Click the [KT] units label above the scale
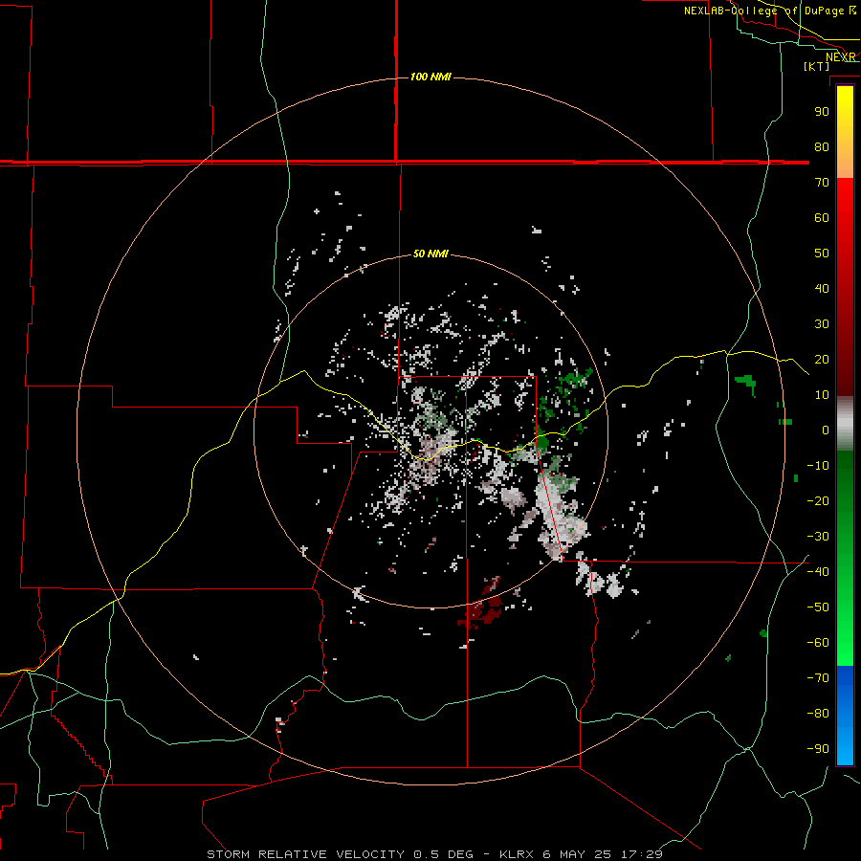This screenshot has width=861, height=861. (817, 66)
